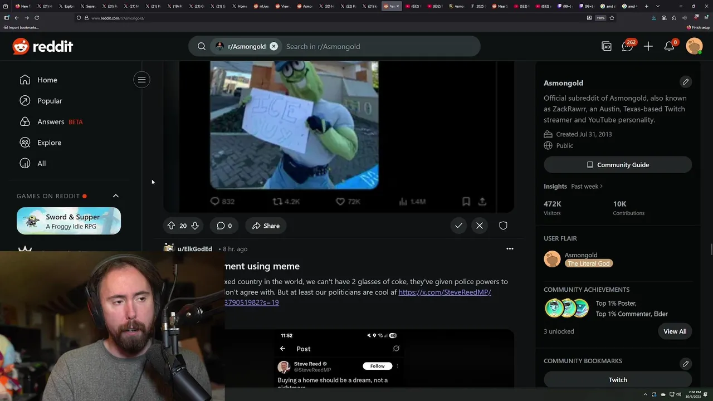Click the Asmongold user flair avatar
This screenshot has height=401, width=713.
pos(552,259)
